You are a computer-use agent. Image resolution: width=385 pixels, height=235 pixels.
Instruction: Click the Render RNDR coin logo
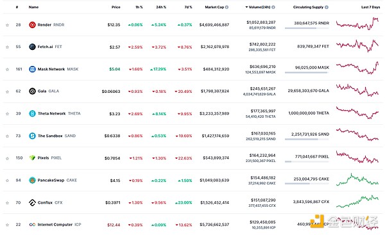pos(32,25)
